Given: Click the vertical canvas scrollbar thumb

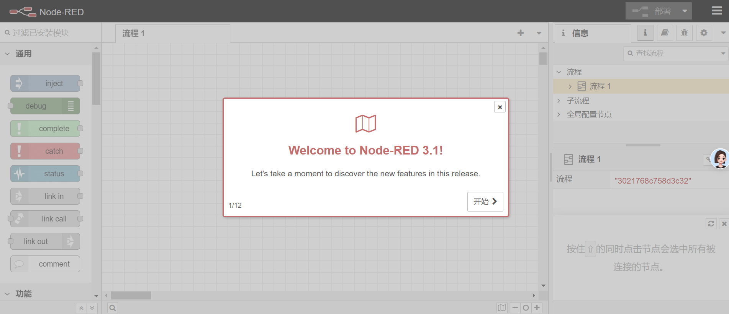Looking at the screenshot, I should point(543,58).
